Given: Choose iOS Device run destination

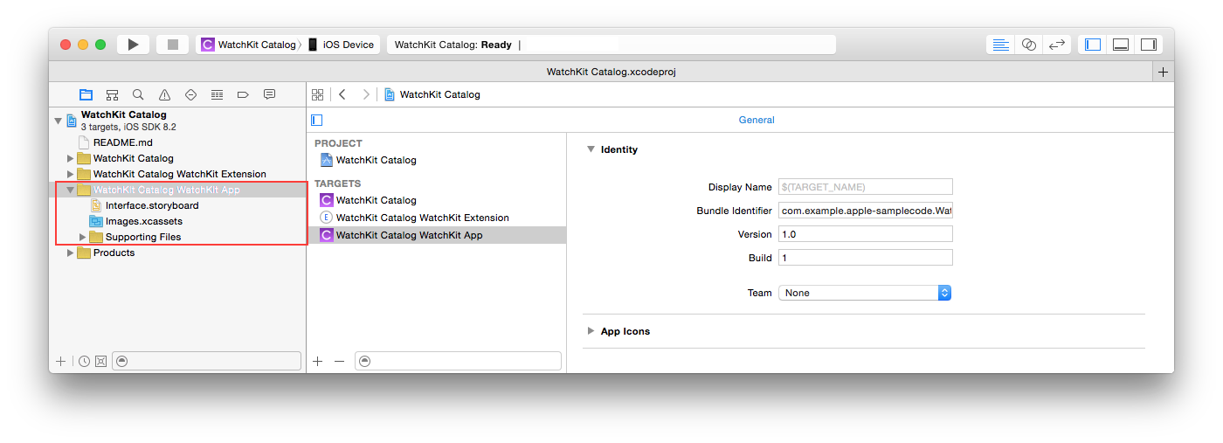Looking at the screenshot, I should click(342, 45).
